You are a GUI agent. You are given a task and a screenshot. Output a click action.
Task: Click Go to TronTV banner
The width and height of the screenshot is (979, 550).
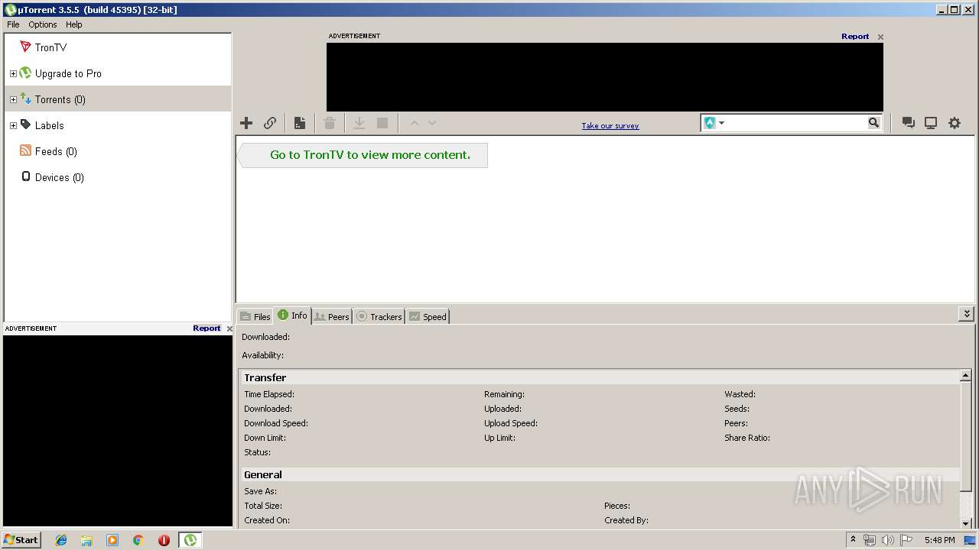pos(362,155)
